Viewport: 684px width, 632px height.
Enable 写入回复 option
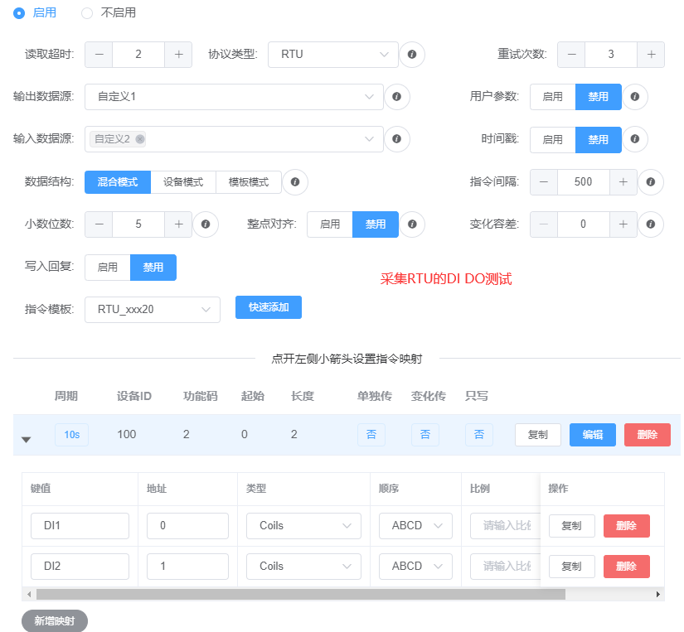pyautogui.click(x=108, y=267)
